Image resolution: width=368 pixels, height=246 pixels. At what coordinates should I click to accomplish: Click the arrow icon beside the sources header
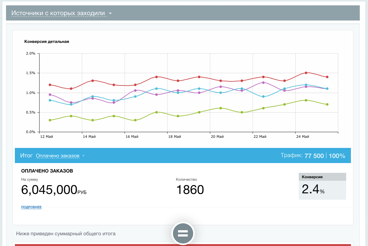pos(110,14)
